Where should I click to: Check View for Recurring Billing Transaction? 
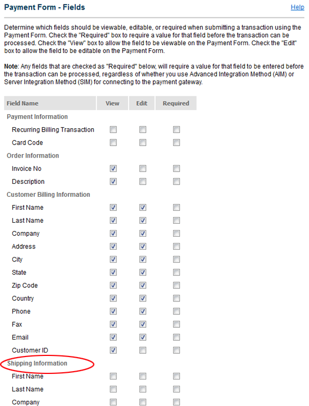(113, 129)
